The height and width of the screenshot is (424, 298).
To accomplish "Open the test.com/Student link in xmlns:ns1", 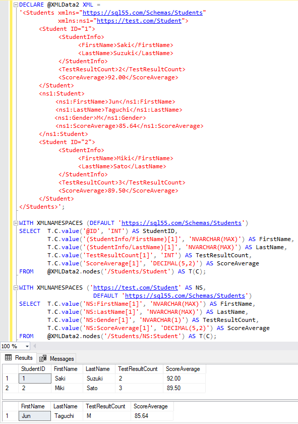I will coord(139,21).
